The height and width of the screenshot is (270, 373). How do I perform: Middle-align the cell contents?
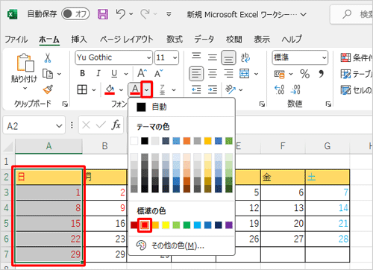pos(213,57)
